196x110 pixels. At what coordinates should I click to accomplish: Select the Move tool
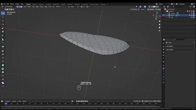coord(3,21)
